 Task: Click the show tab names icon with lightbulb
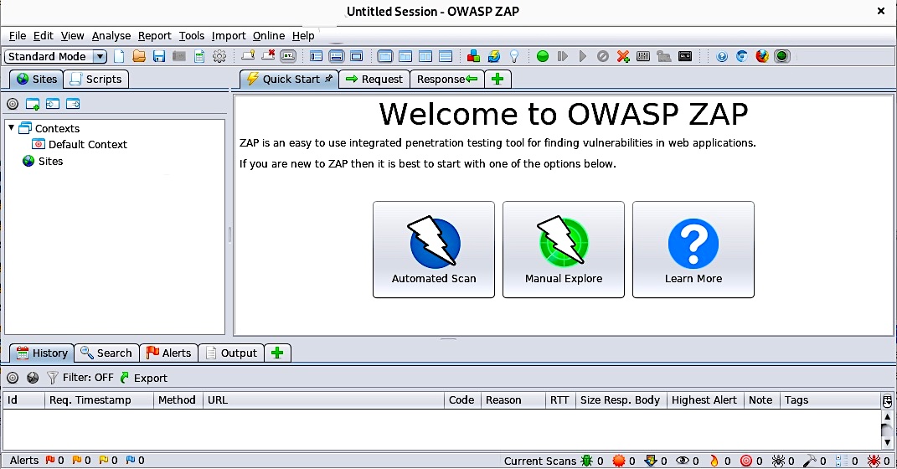pos(248,55)
